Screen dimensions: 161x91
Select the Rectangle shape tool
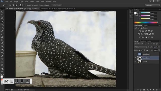(x=2, y=65)
